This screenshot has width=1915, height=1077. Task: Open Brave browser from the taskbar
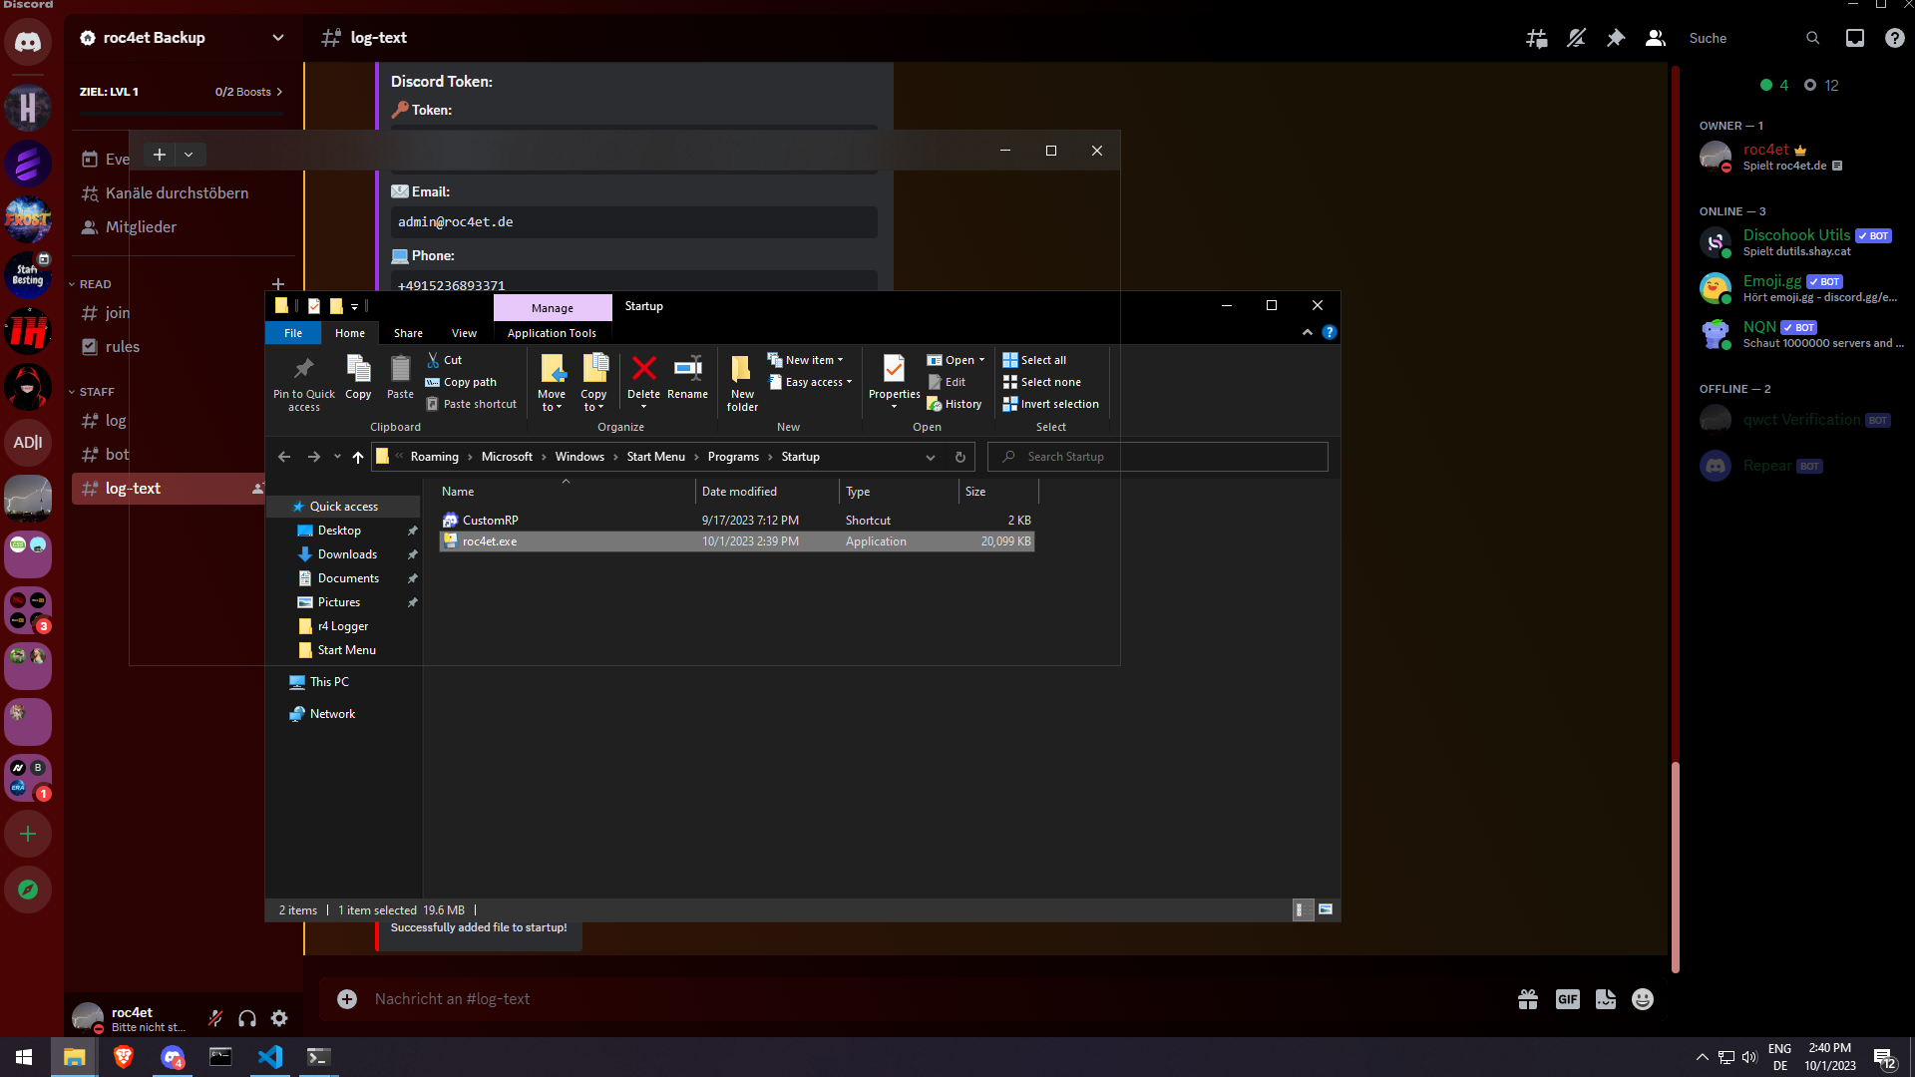tap(124, 1057)
